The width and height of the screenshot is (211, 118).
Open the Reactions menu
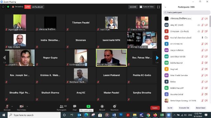click(114, 108)
